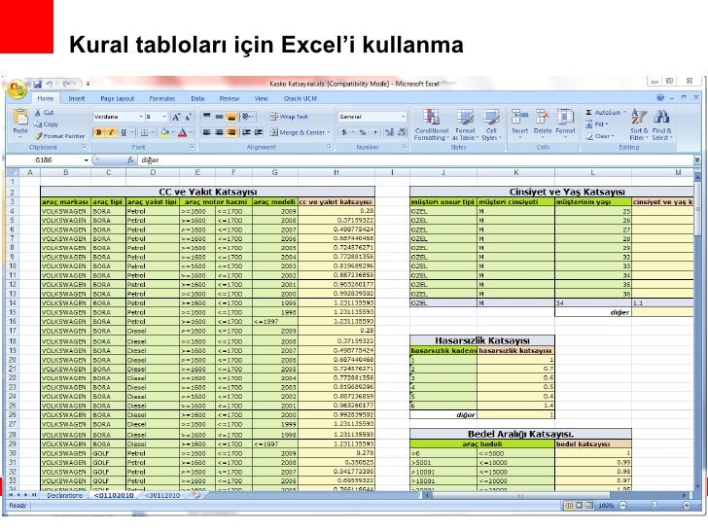Switch to the Page Layout tab
708x531 pixels.
click(x=117, y=98)
